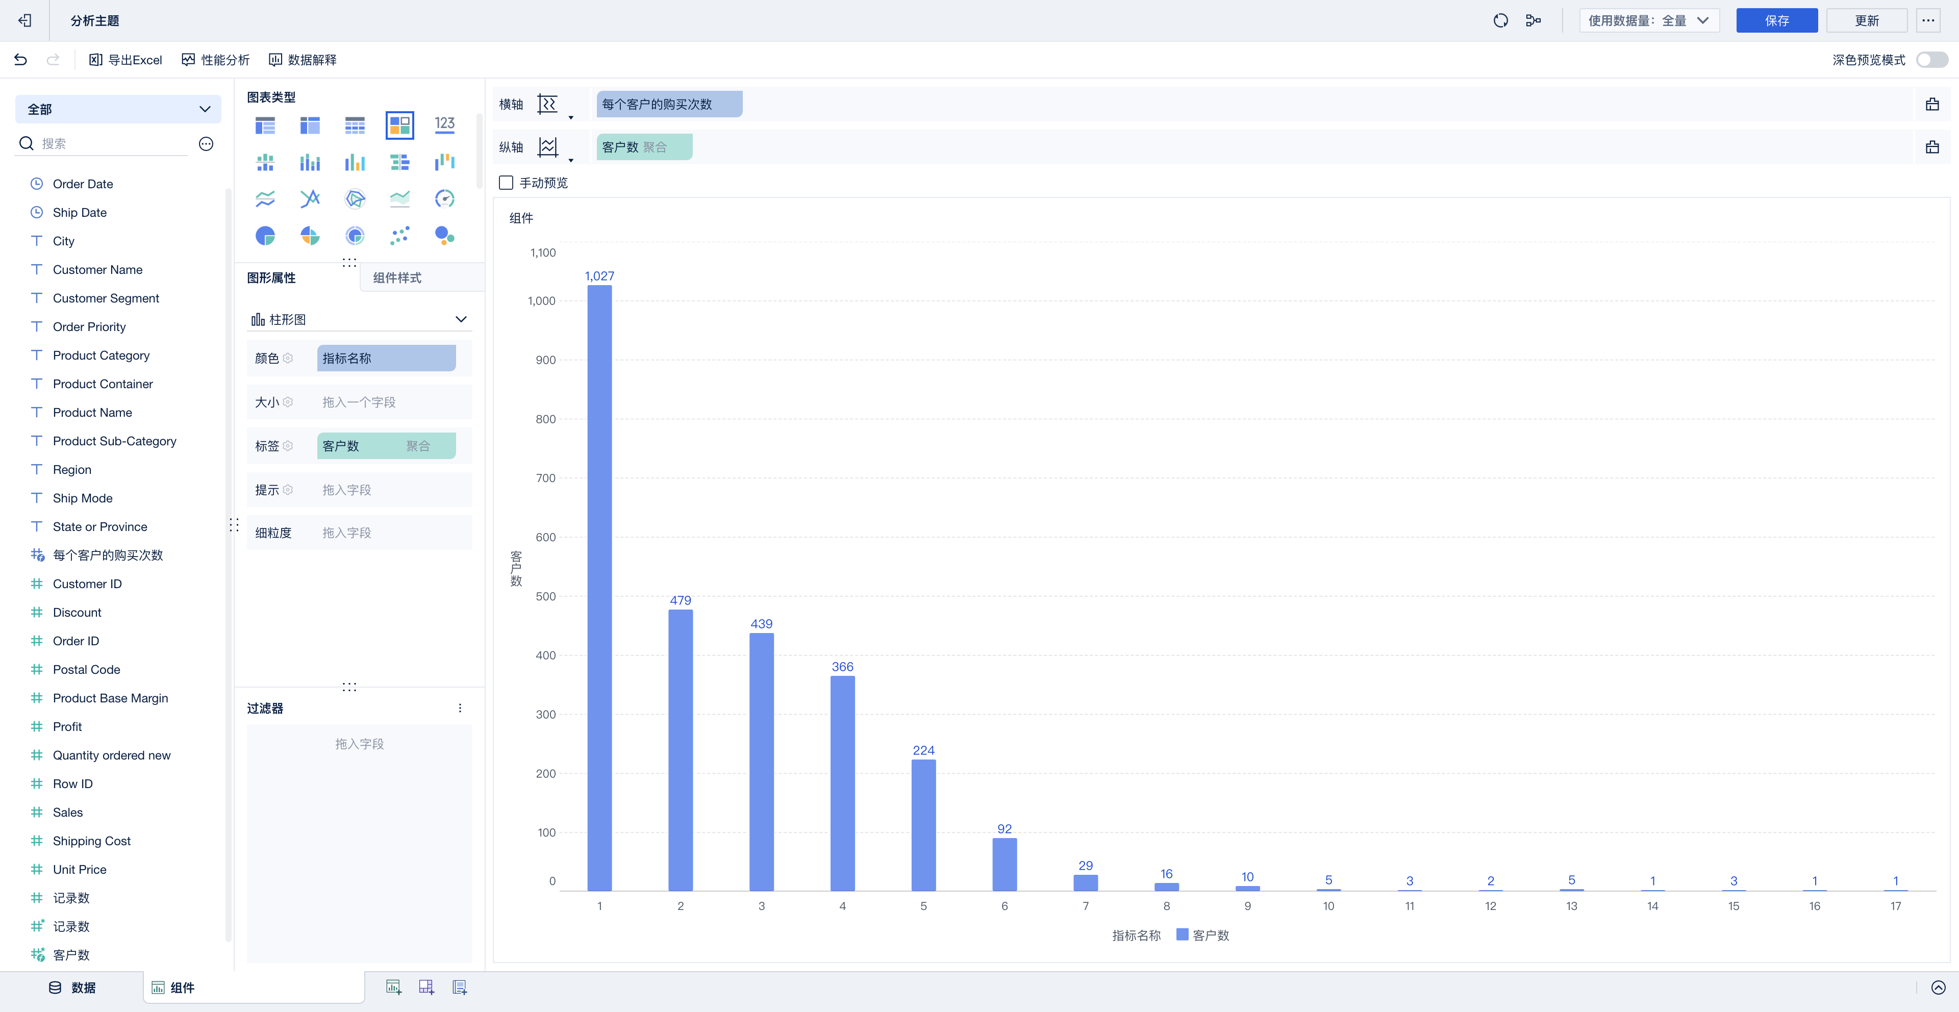Collapse bottom bar with the circled arrow
The width and height of the screenshot is (1959, 1012).
click(x=1938, y=987)
